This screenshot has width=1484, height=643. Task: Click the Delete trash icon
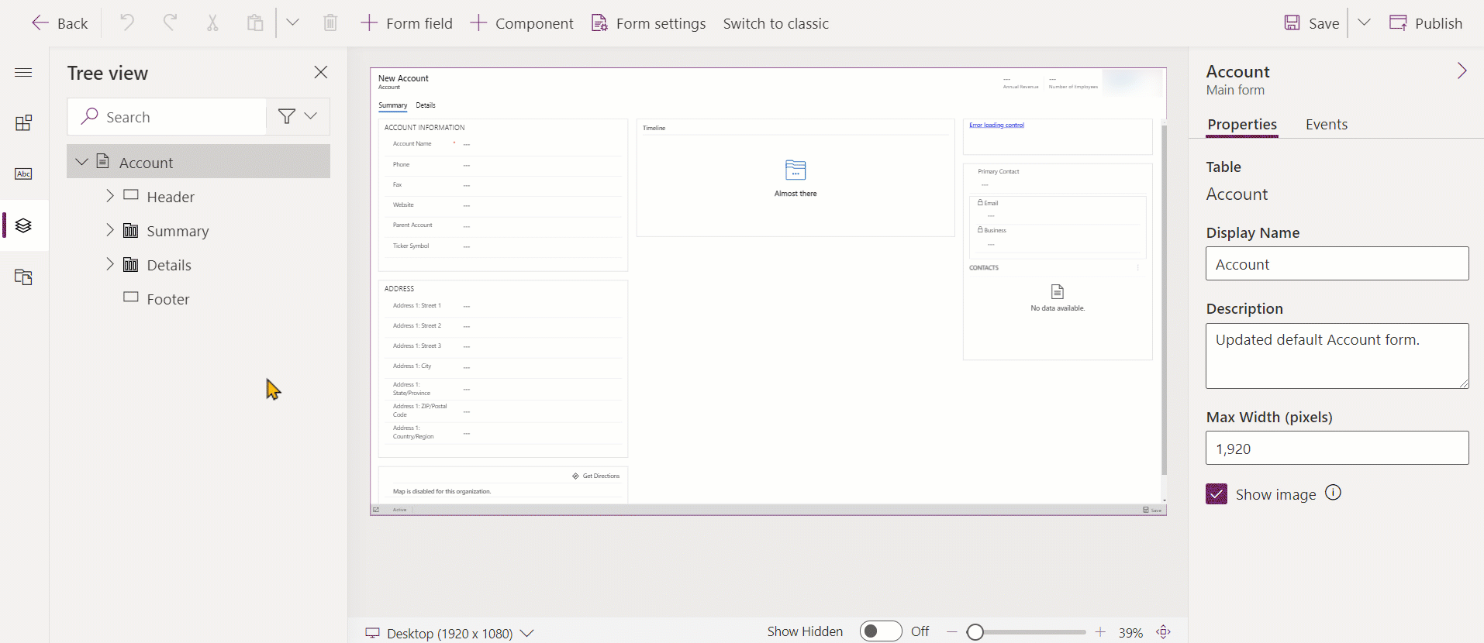330,23
